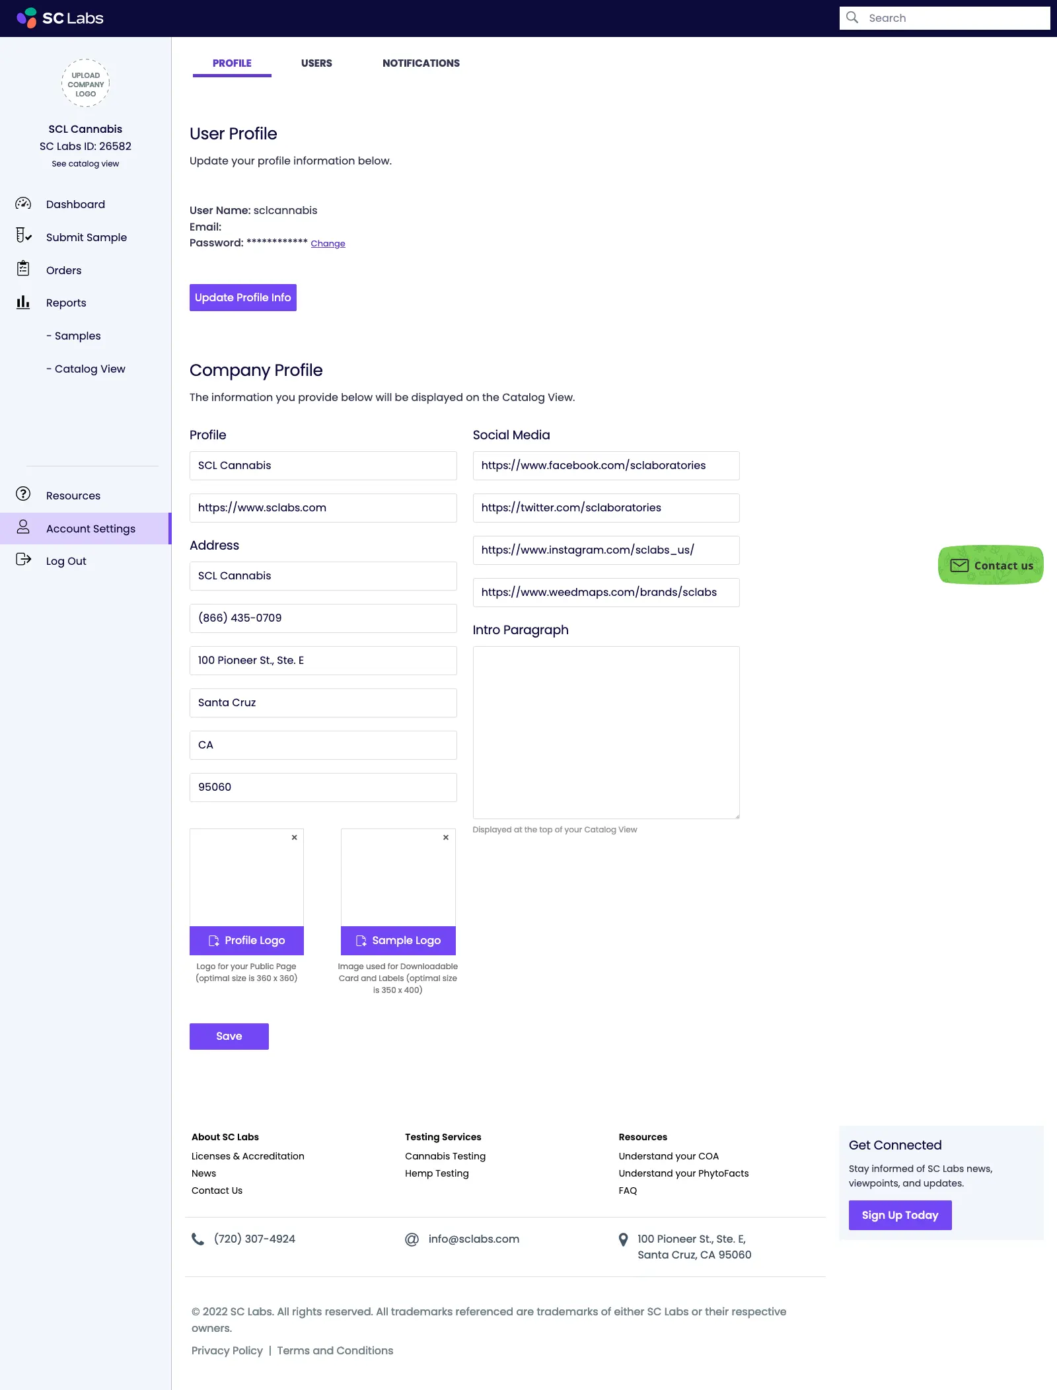This screenshot has width=1057, height=1390.
Task: Open Hemp Testing footer link
Action: pyautogui.click(x=437, y=1173)
